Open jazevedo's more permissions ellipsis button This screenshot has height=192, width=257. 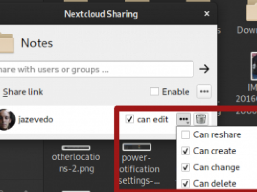coord(184,119)
